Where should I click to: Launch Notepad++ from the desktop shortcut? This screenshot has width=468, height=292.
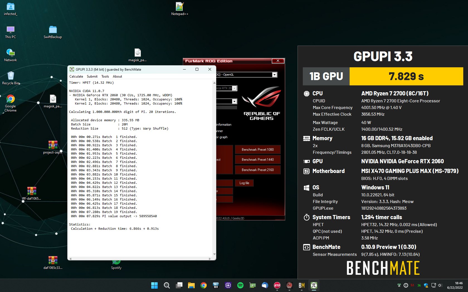pos(180,9)
